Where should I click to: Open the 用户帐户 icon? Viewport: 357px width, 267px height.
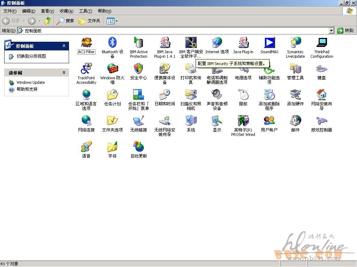coord(269,121)
